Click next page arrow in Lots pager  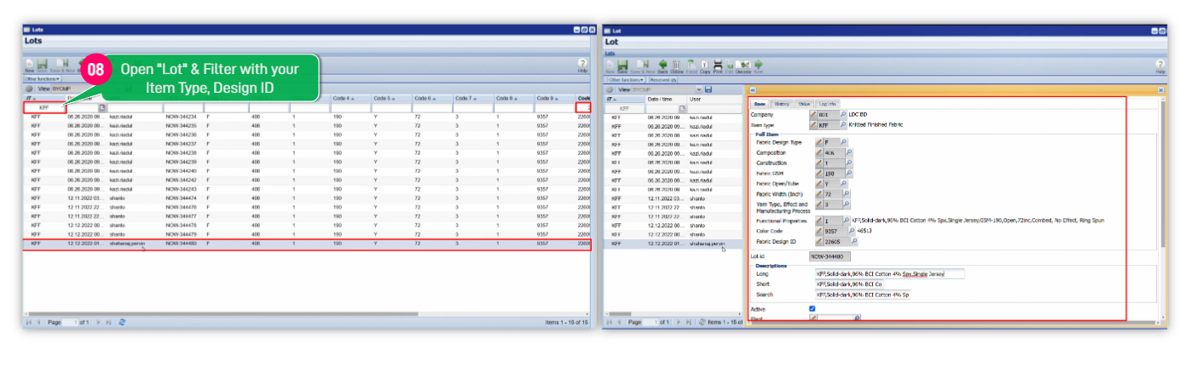click(99, 323)
